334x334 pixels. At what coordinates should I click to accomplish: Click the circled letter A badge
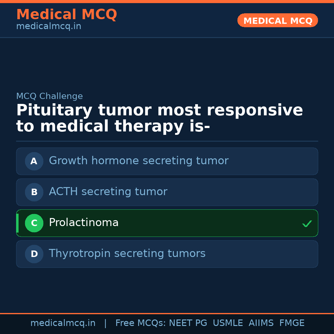pyautogui.click(x=34, y=161)
